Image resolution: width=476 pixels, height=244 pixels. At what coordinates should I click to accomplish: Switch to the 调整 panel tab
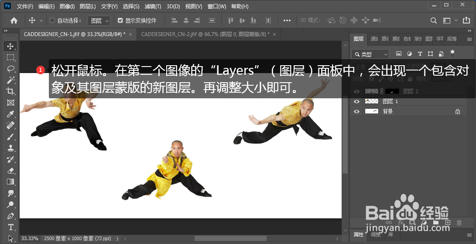(376, 234)
